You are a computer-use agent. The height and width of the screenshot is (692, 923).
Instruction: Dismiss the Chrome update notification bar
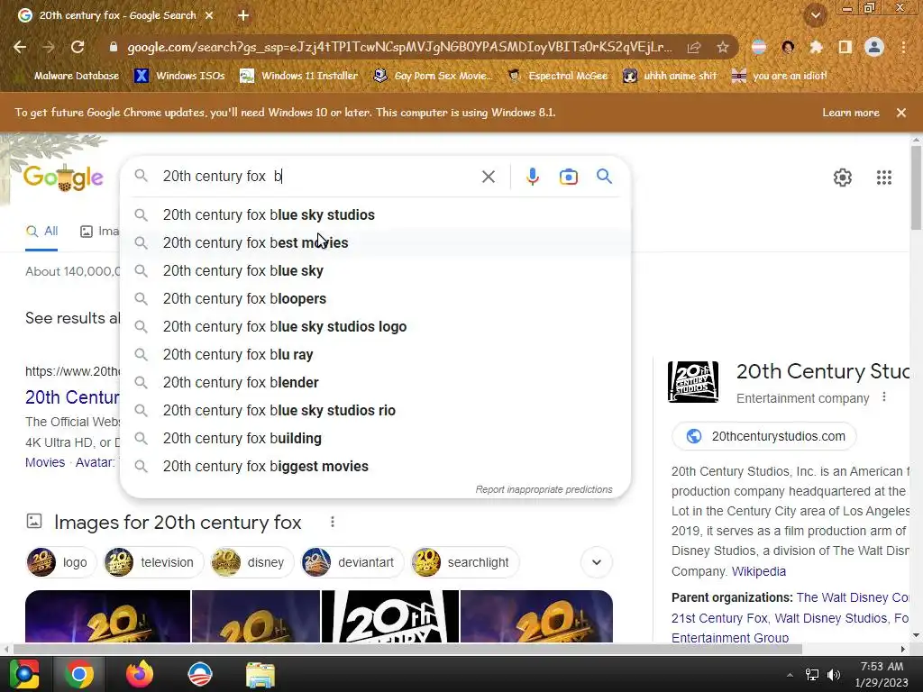pyautogui.click(x=900, y=113)
